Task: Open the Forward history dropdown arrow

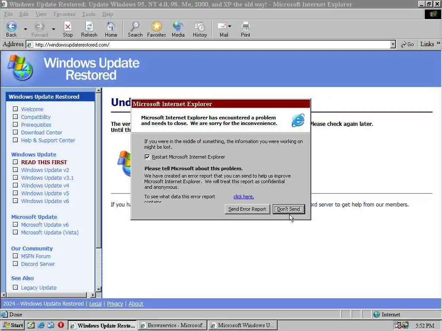Action: point(53,29)
